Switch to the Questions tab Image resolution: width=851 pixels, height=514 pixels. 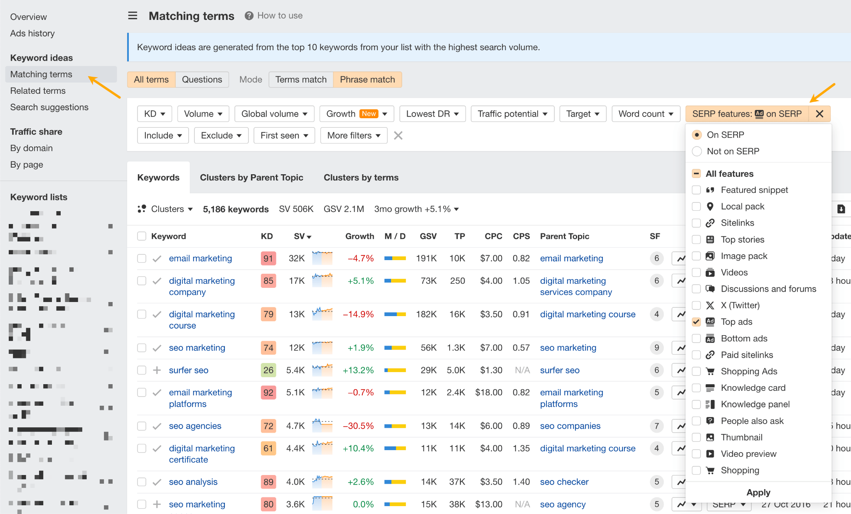(x=202, y=79)
